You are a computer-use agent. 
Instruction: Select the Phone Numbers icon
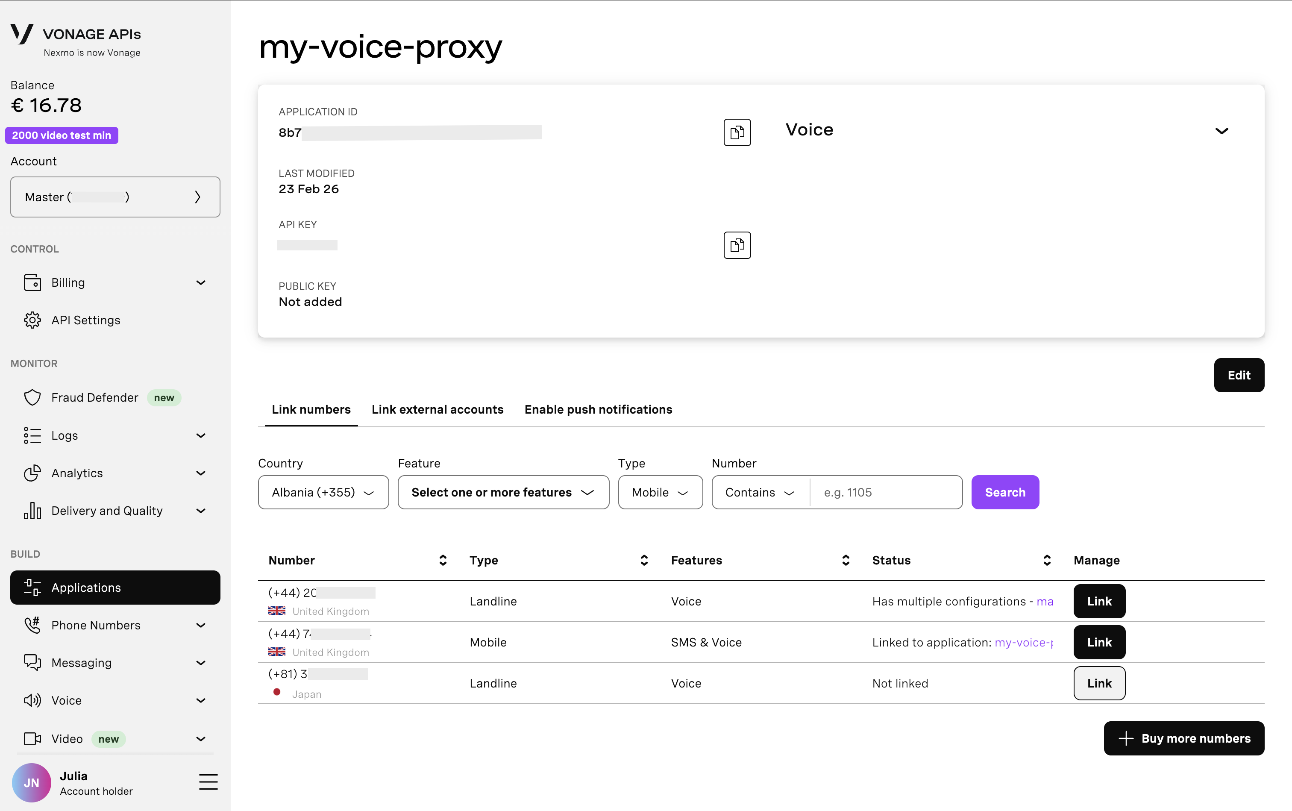click(32, 625)
